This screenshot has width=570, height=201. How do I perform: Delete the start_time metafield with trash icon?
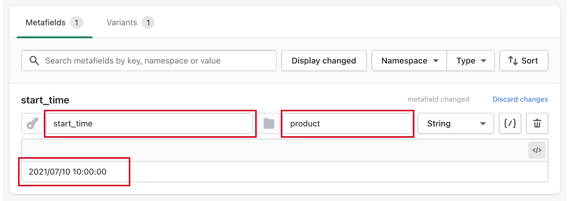pyautogui.click(x=537, y=123)
